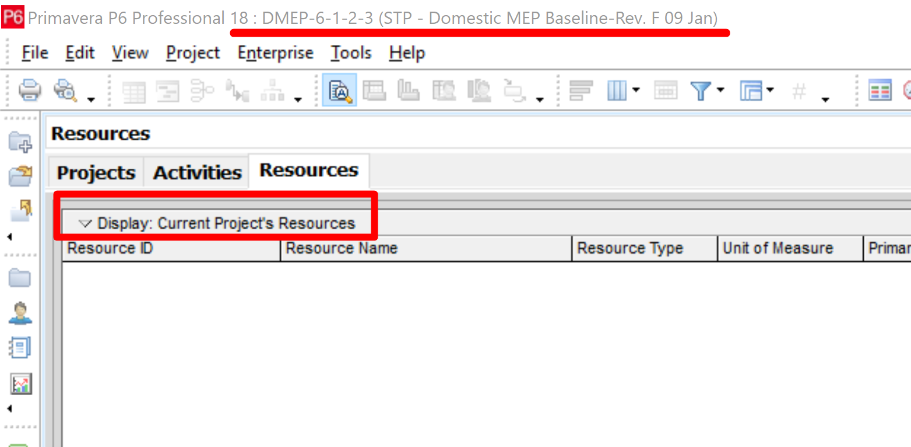Click the greyed Activity Table layout icon

pos(133,91)
